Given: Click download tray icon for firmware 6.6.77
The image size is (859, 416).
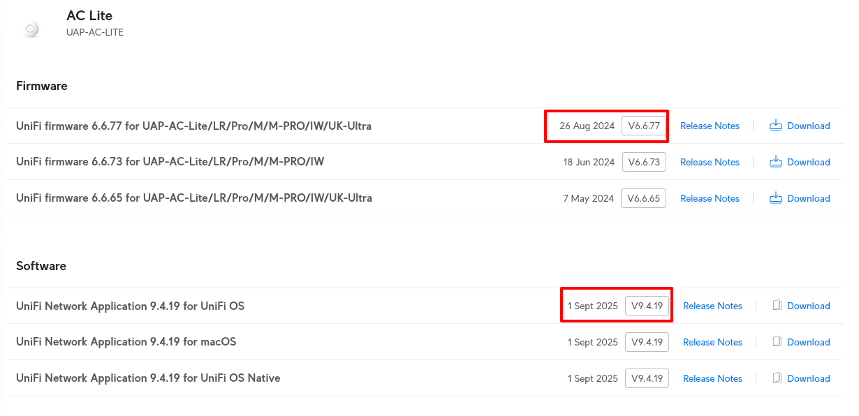Looking at the screenshot, I should pyautogui.click(x=775, y=126).
